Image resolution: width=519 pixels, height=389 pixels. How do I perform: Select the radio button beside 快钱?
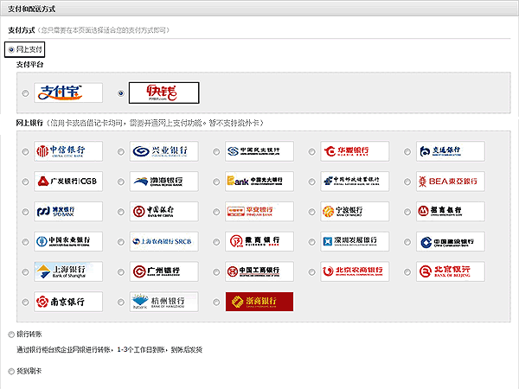[x=121, y=93]
